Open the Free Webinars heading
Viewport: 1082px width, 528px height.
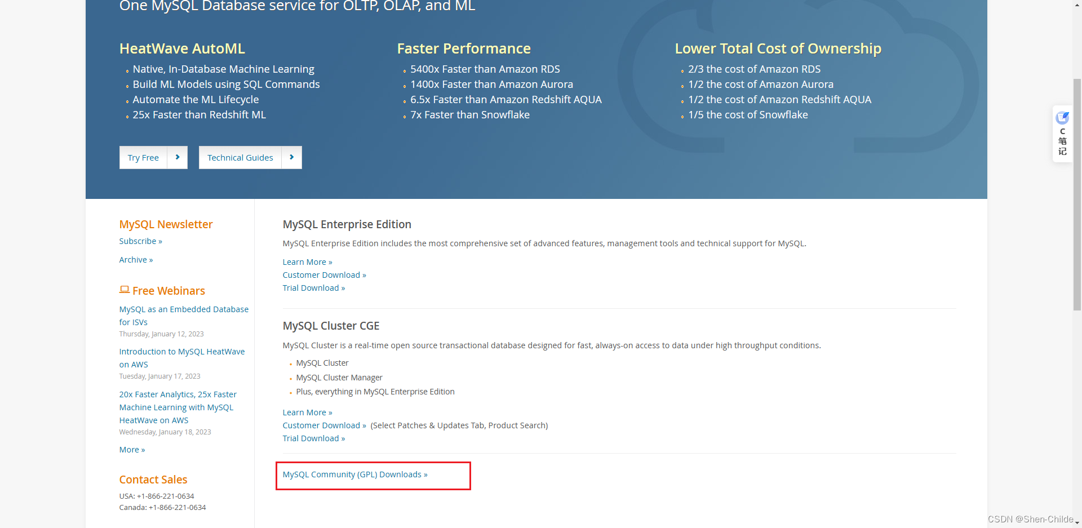[168, 291]
